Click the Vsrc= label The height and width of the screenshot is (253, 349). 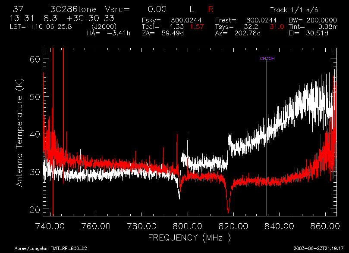click(117, 9)
